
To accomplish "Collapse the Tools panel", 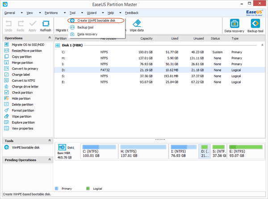I will coord(50,140).
